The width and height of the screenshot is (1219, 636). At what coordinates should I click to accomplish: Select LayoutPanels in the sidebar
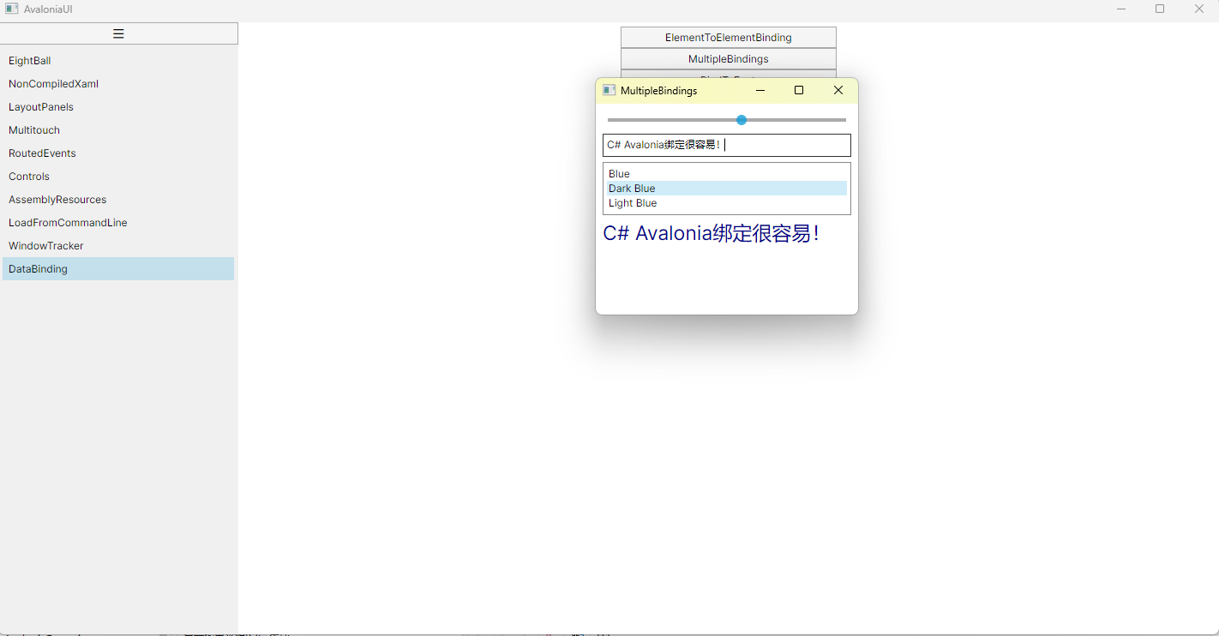(118, 107)
